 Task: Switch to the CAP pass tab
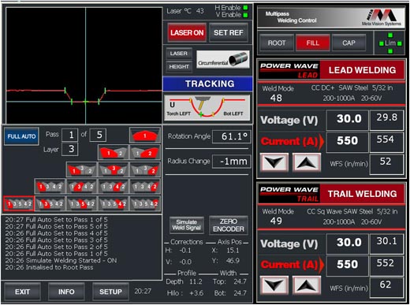coord(348,43)
